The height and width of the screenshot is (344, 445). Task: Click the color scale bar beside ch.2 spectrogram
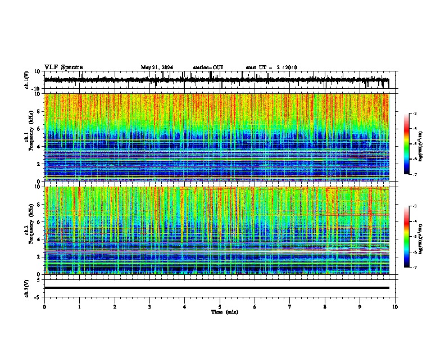(x=407, y=237)
